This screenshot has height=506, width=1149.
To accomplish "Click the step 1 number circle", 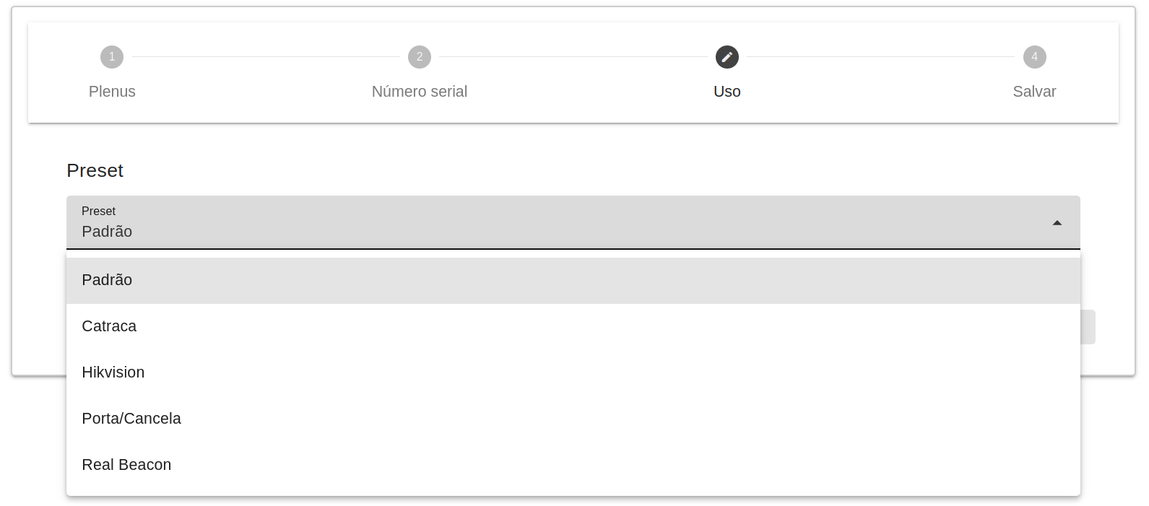I will coord(112,57).
